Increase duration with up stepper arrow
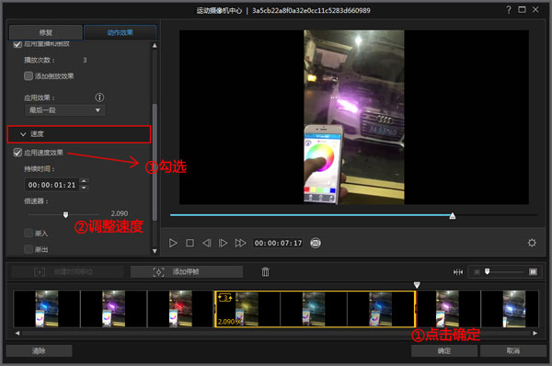Viewport: 552px width, 366px height. click(84, 181)
